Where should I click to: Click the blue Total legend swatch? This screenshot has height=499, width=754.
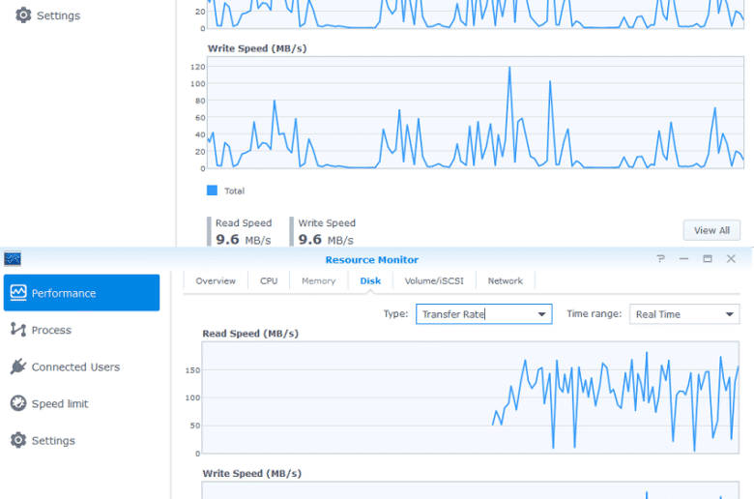(212, 191)
